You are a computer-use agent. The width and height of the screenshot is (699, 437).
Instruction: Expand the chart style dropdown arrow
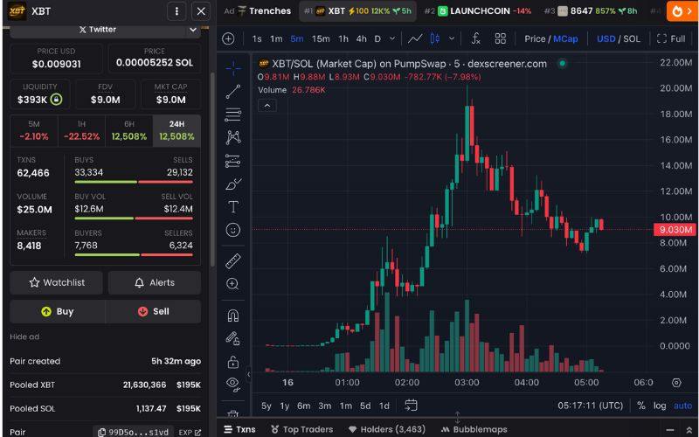pos(452,38)
